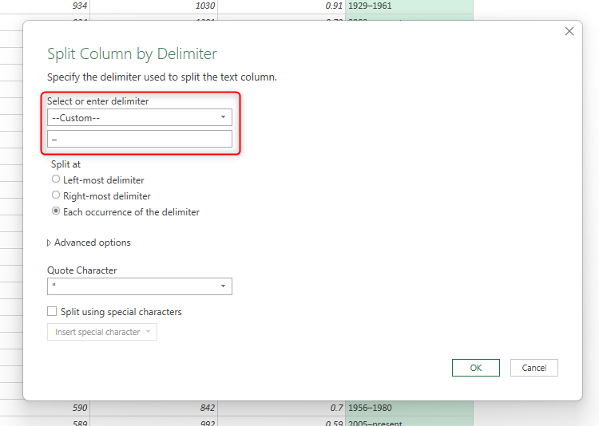The image size is (599, 426).
Task: Select the cell containing 1929–1961
Action: pos(409,6)
